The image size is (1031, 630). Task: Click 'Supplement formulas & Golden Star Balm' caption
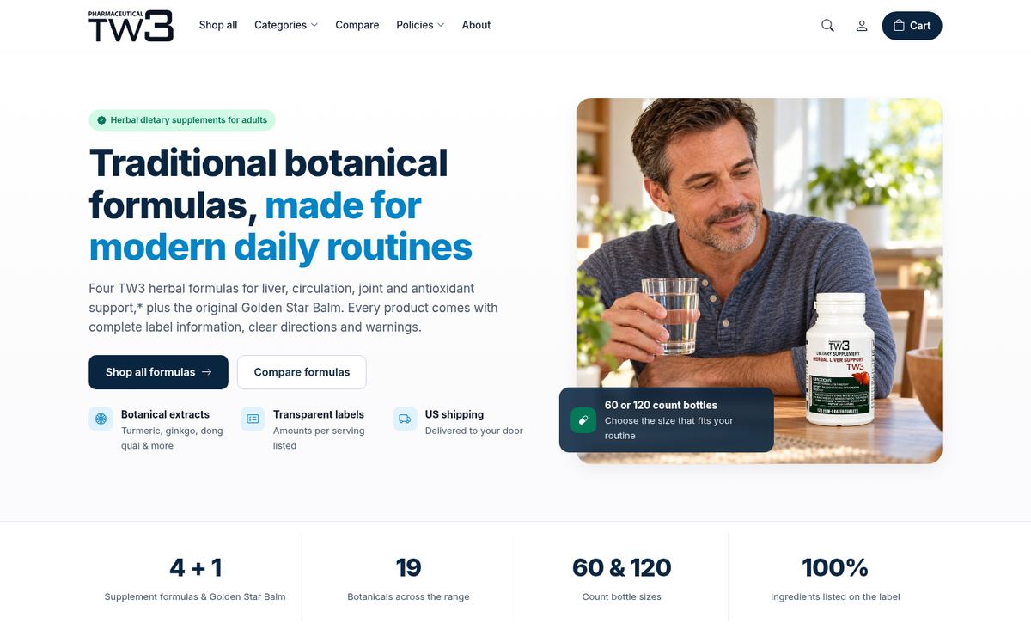[195, 596]
